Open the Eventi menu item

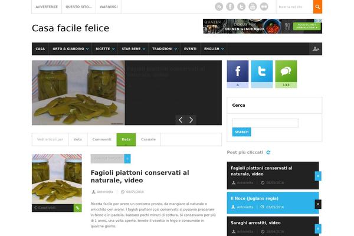pos(190,49)
